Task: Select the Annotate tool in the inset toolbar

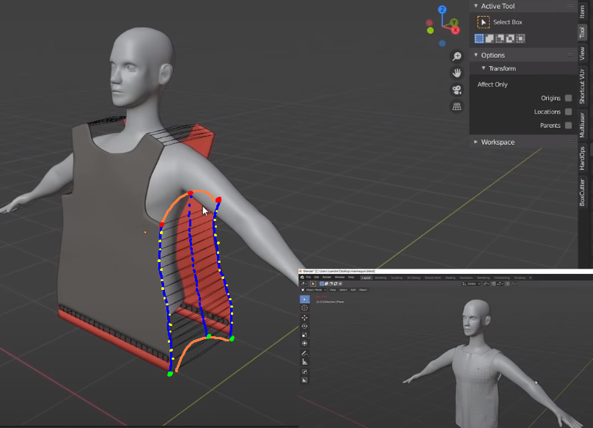Action: tap(304, 353)
